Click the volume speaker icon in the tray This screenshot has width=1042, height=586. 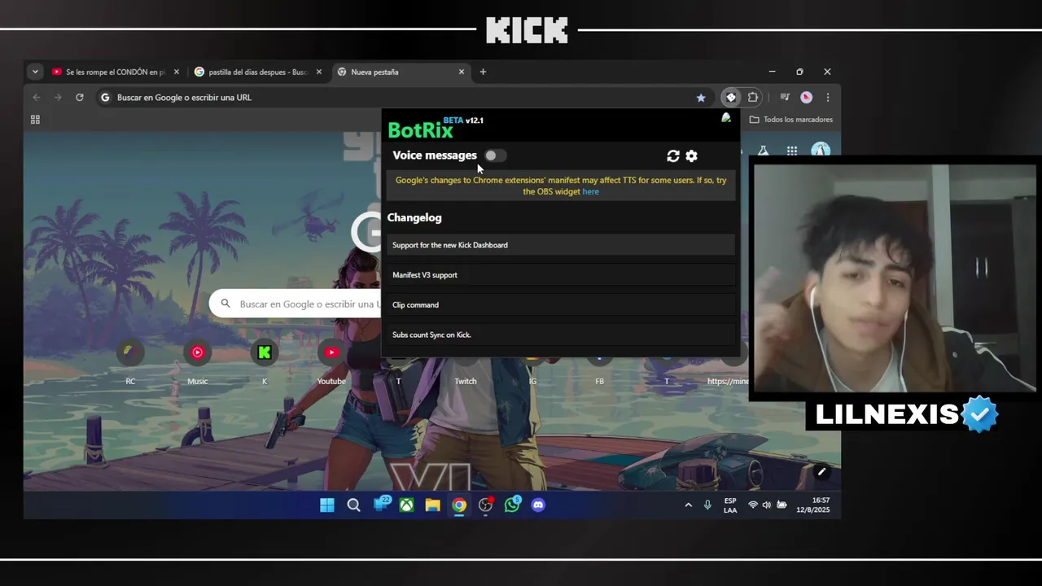coord(767,505)
